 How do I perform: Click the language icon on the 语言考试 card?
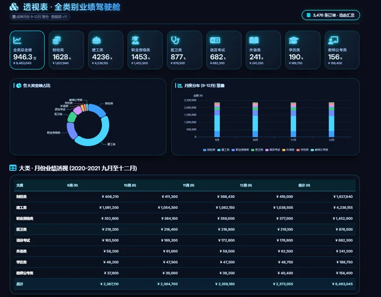[x=215, y=40]
